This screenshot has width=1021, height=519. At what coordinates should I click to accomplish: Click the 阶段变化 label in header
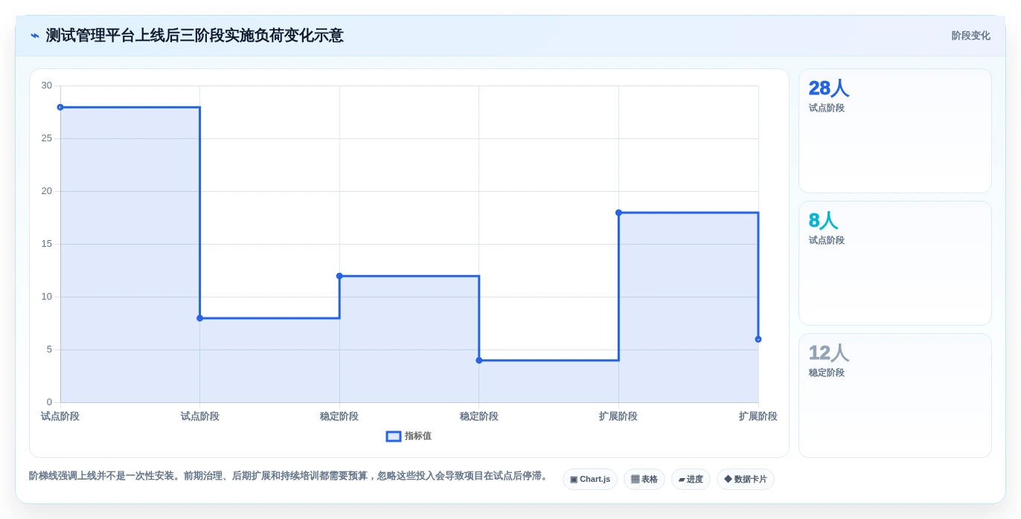pos(970,36)
